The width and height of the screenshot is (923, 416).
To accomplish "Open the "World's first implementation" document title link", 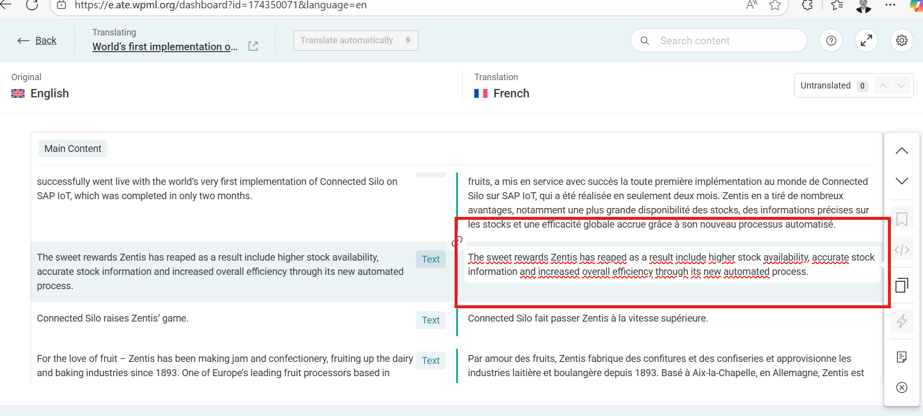I will (165, 47).
